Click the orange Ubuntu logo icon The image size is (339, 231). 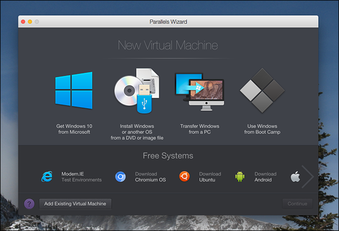185,177
